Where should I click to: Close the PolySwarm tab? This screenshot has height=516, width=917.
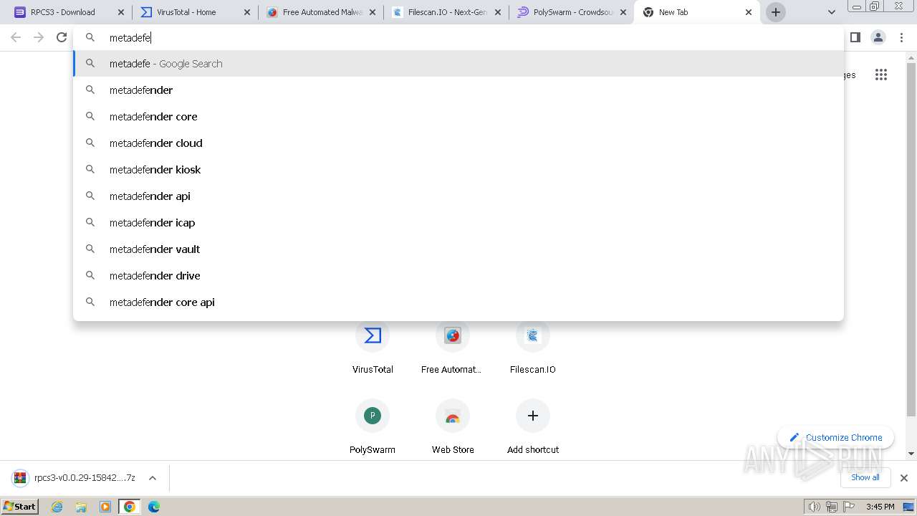click(x=623, y=12)
